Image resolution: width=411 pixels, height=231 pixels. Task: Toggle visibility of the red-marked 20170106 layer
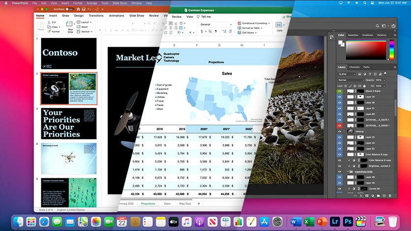point(340,125)
